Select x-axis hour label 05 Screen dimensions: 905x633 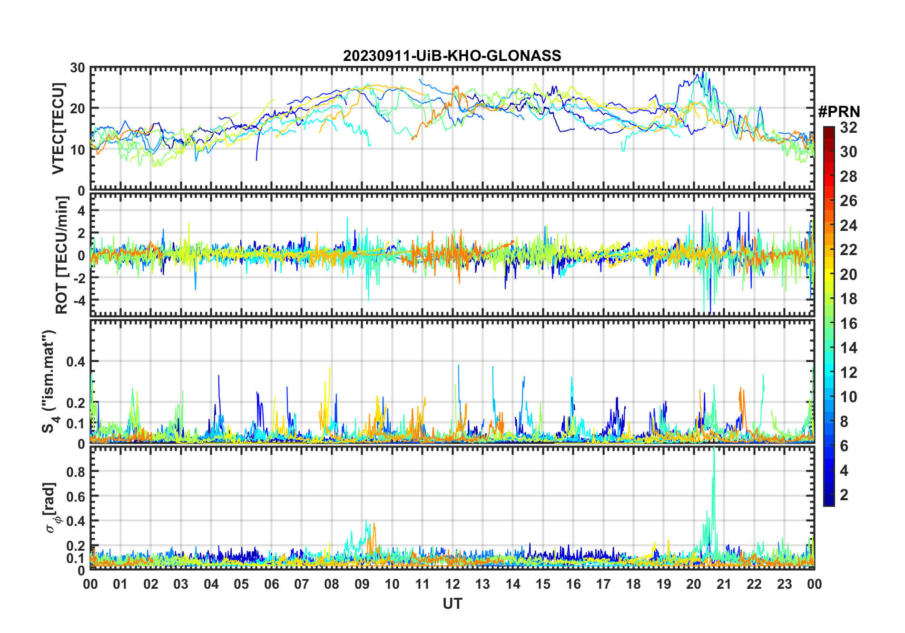click(241, 584)
